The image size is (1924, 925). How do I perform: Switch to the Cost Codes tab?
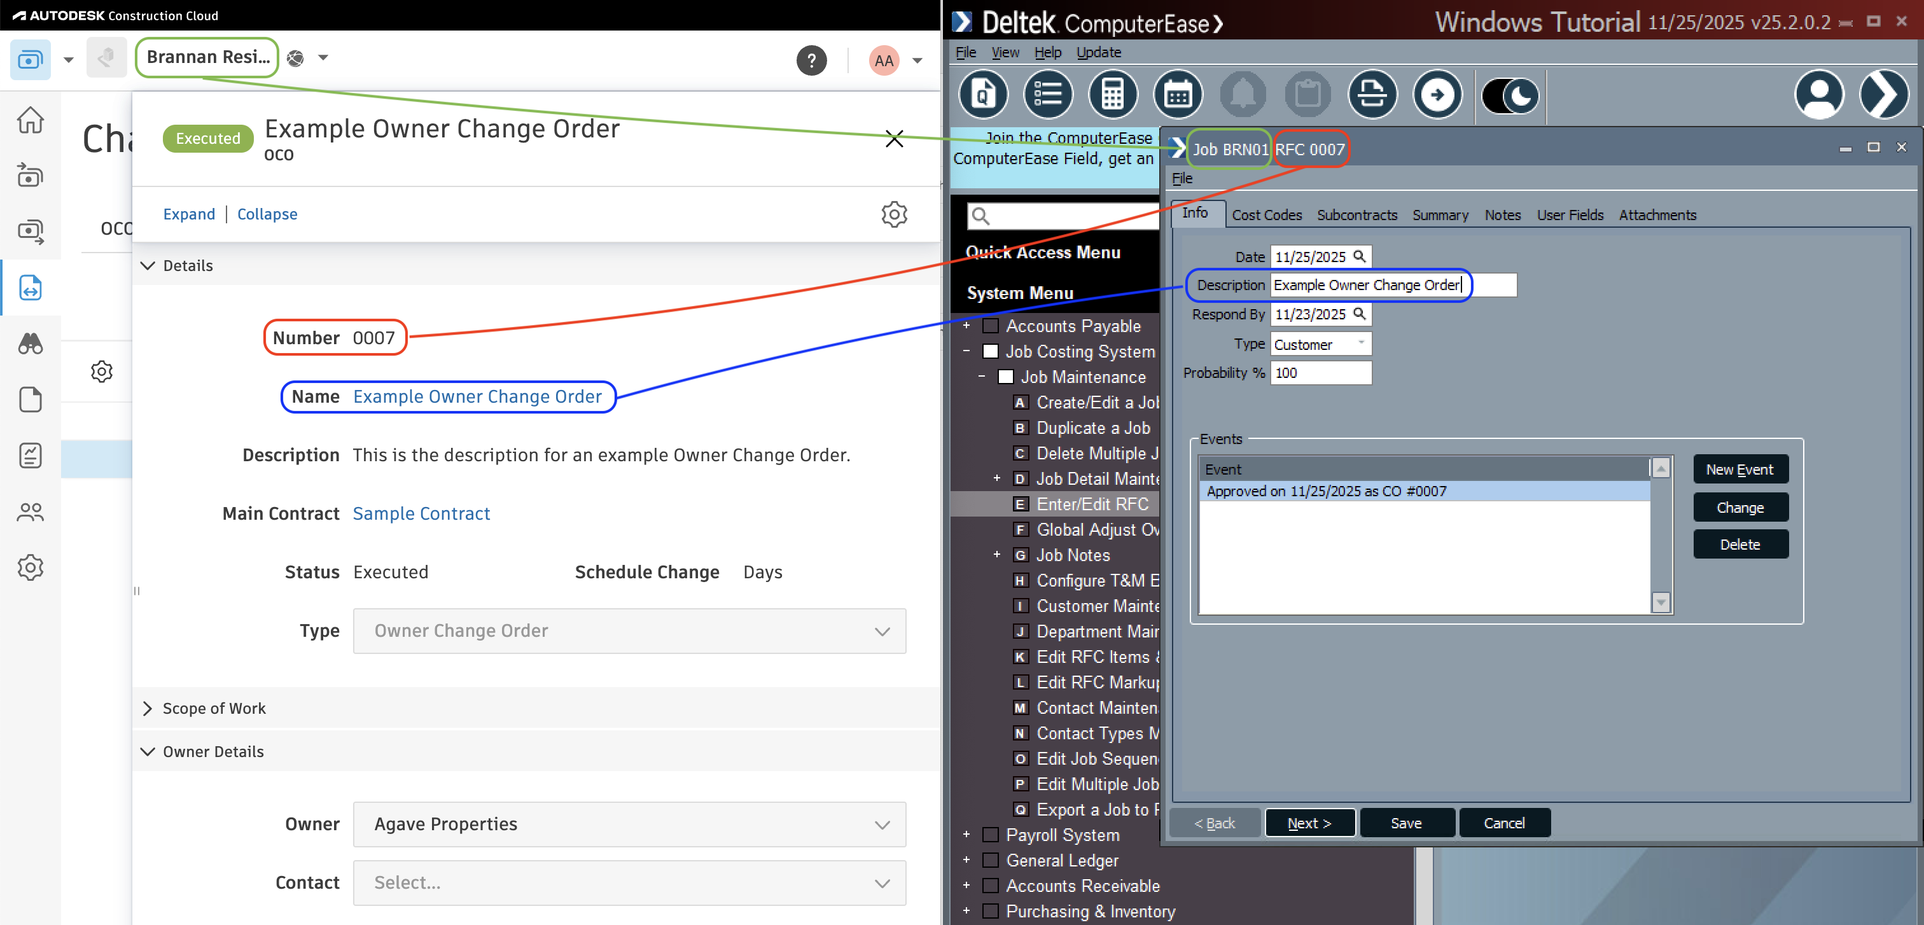1267,214
